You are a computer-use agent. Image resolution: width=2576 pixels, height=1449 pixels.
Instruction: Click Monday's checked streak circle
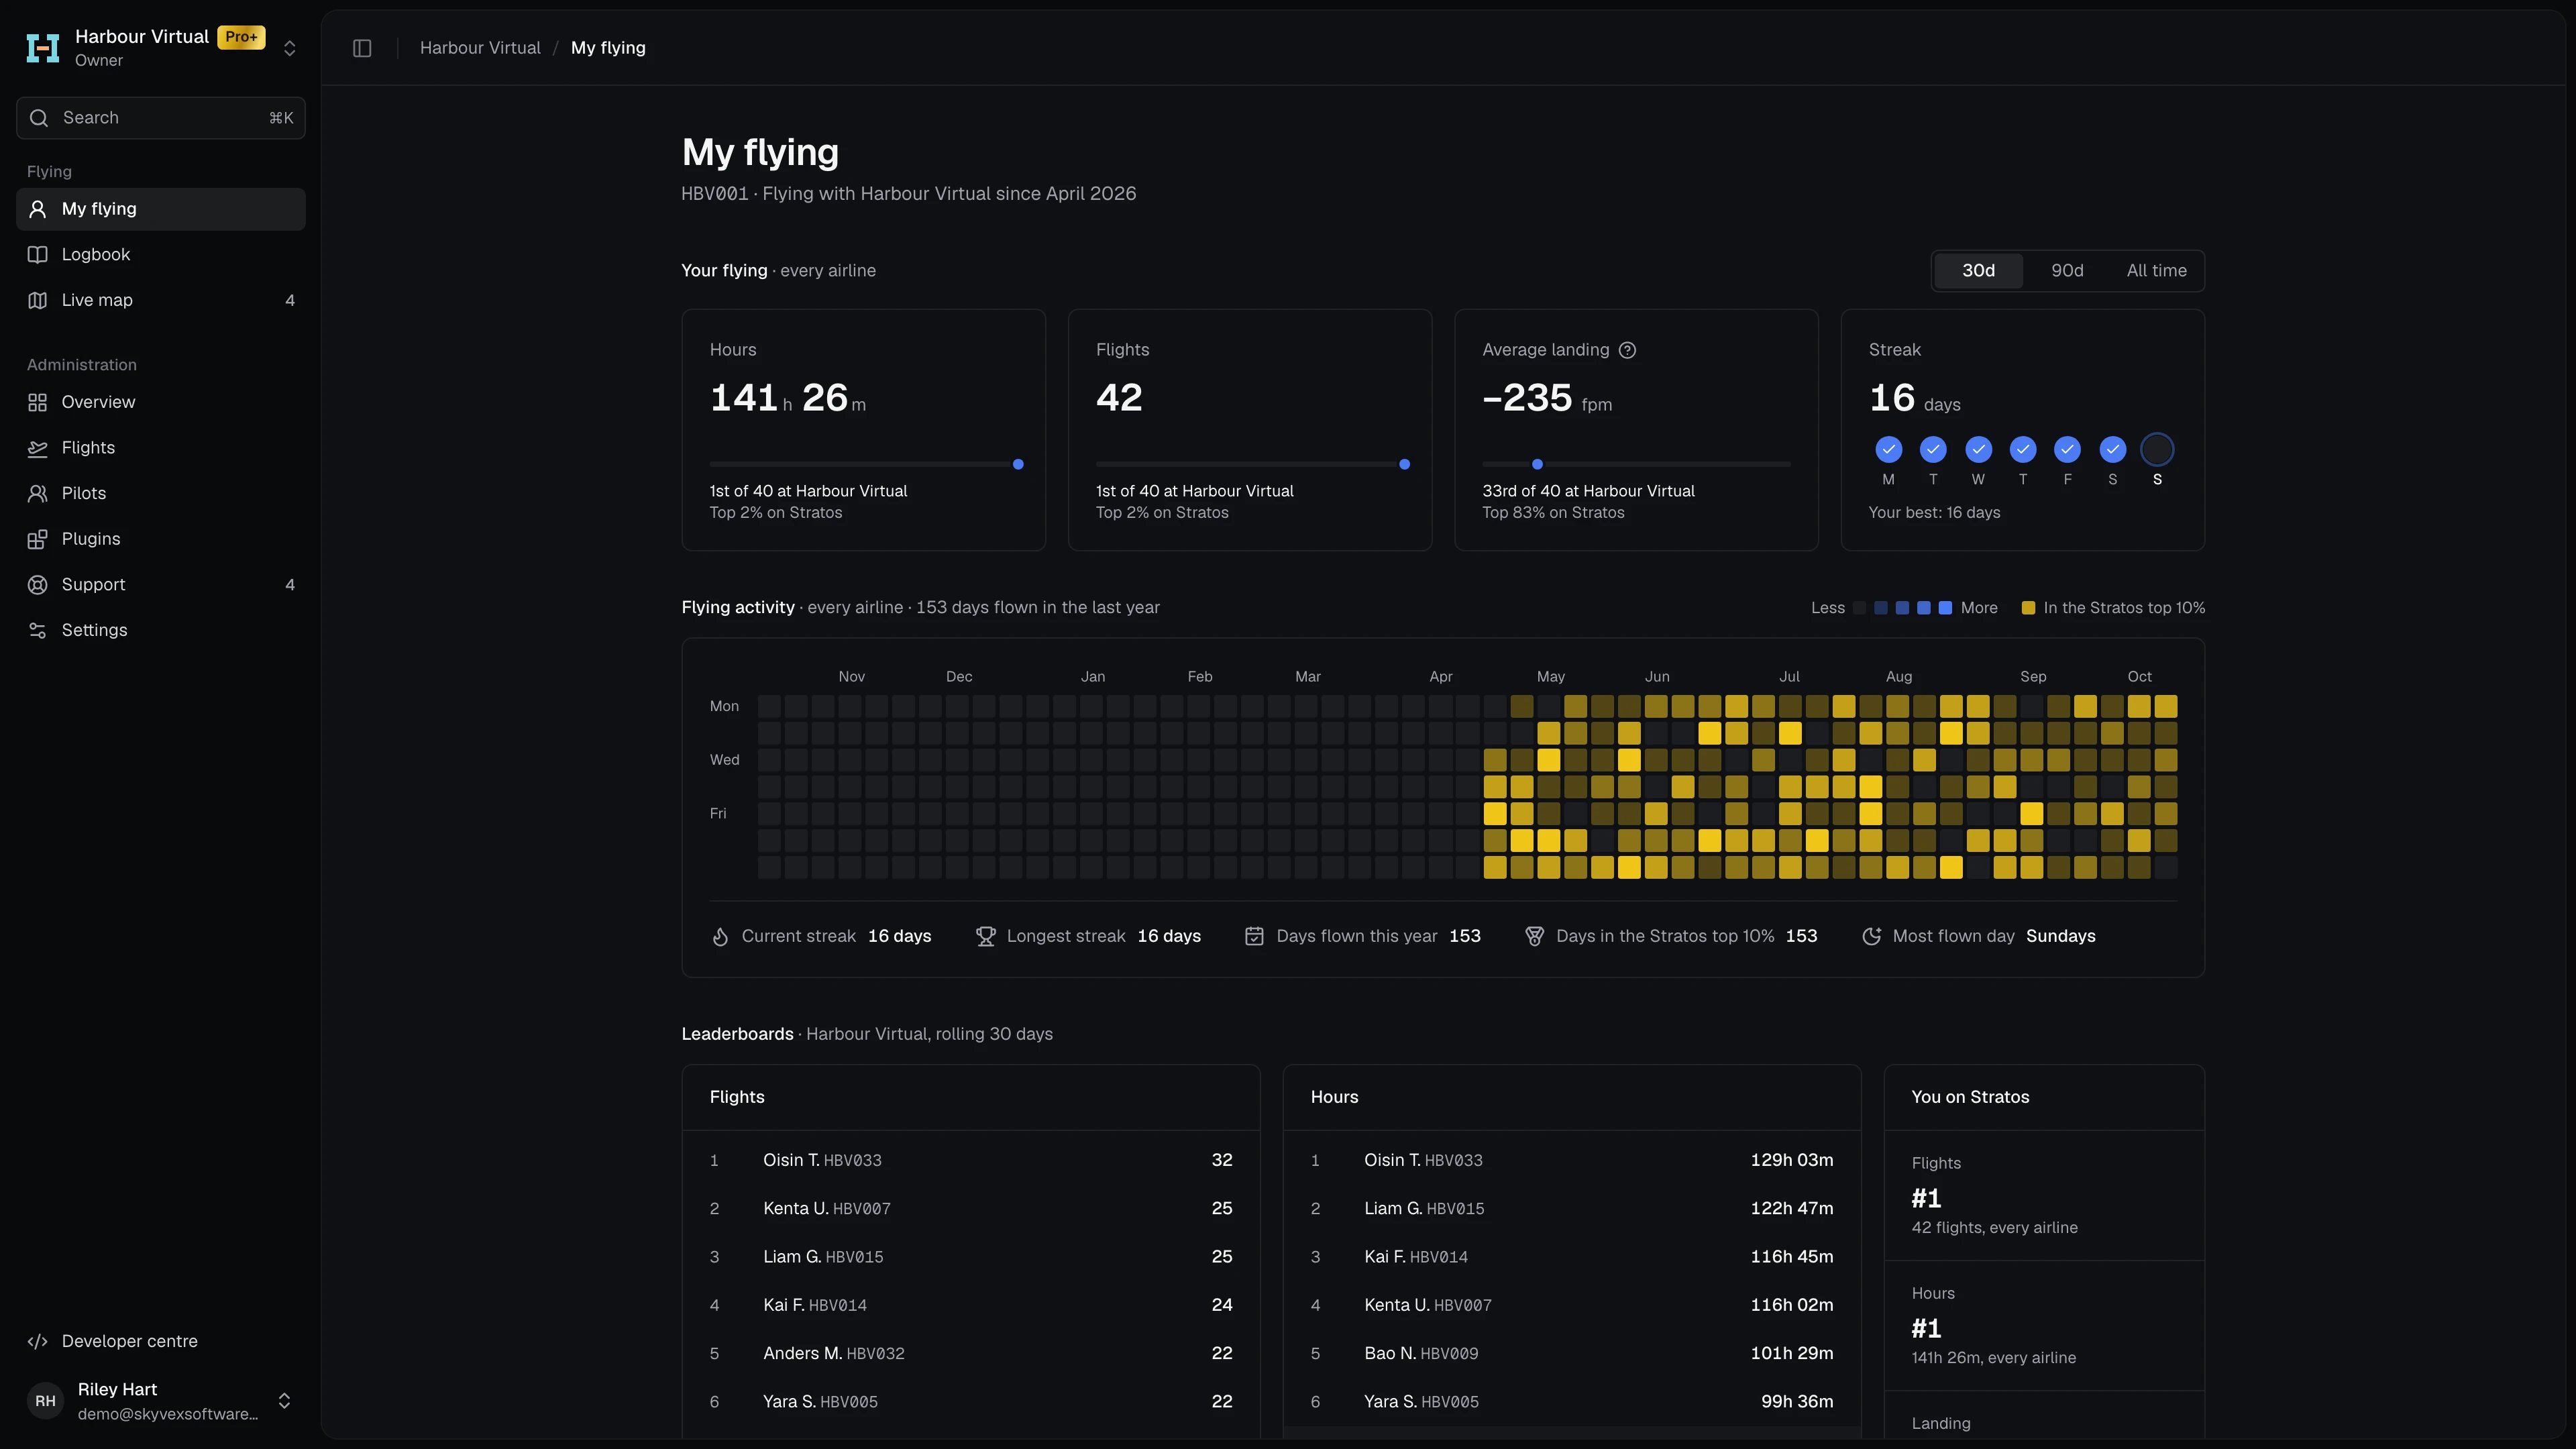1888,450
